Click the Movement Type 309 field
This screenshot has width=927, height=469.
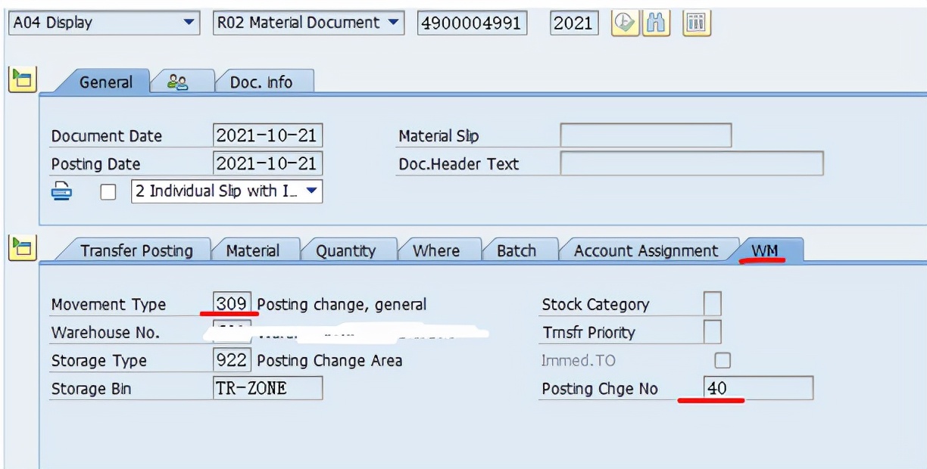(x=232, y=304)
